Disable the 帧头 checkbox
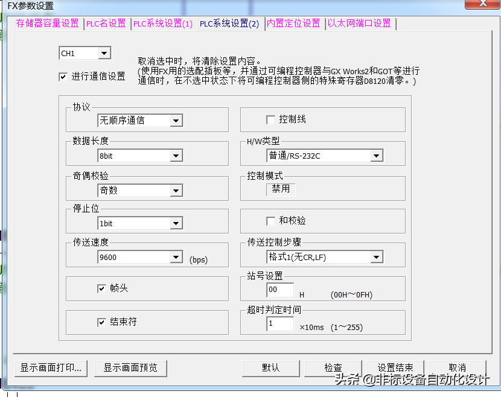This screenshot has height=397, width=501. (x=101, y=288)
